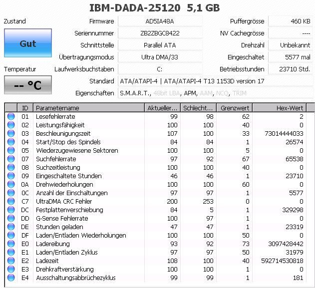Click the Seriennummer field ZB2ZBGC8422

pos(160,33)
